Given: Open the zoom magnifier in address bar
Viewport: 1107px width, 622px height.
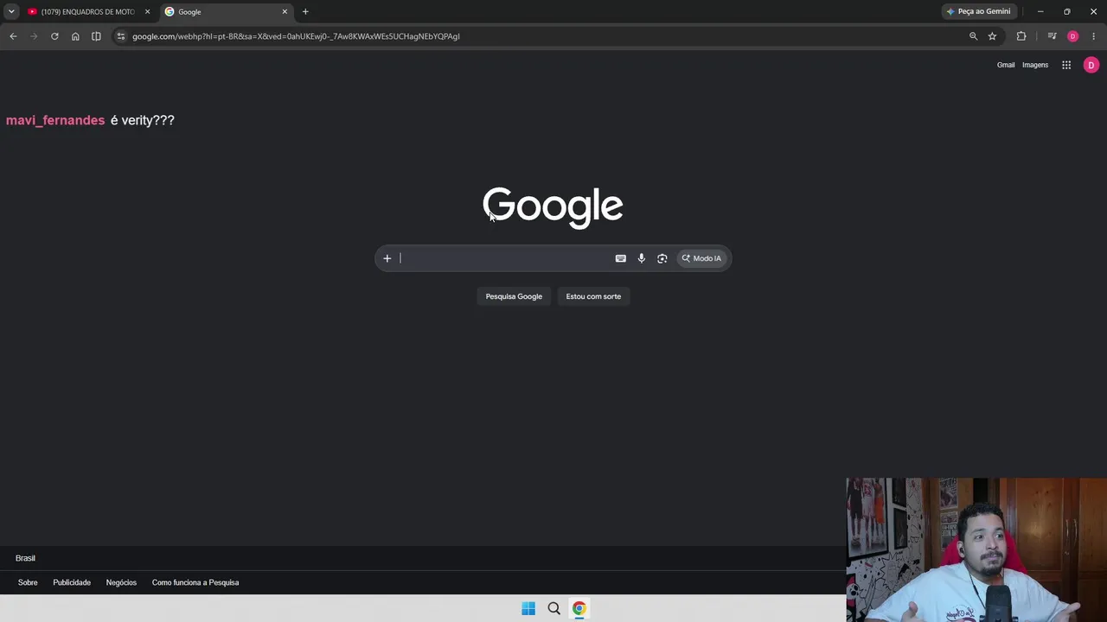Looking at the screenshot, I should (x=973, y=36).
